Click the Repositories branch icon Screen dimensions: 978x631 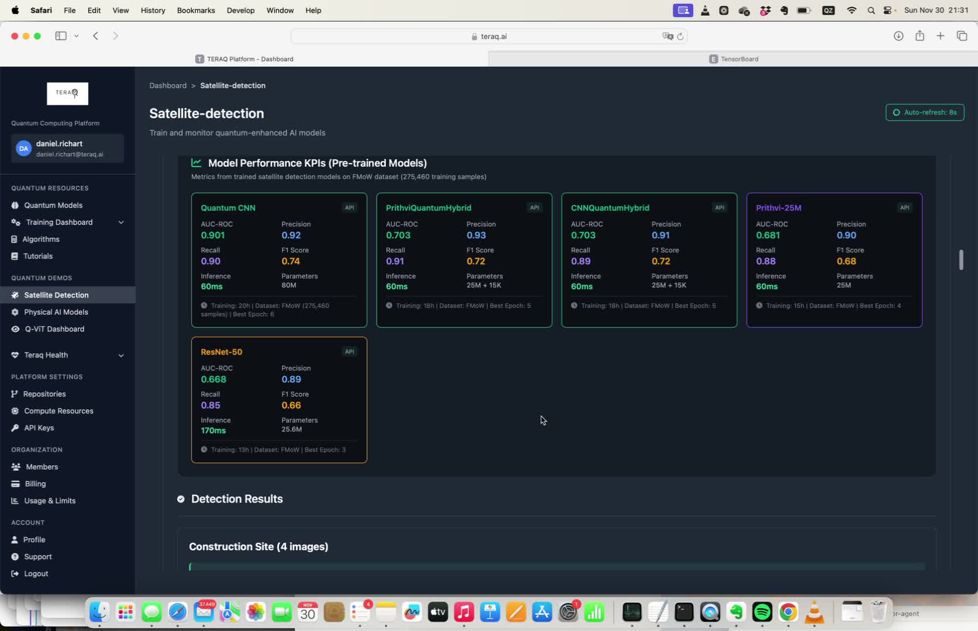15,394
